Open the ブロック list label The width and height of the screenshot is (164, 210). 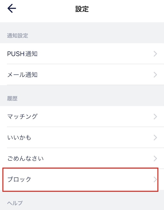coord(19,180)
